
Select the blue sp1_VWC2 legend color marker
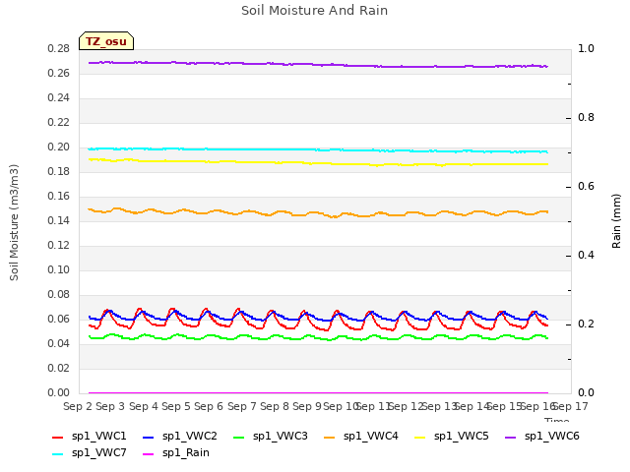pyautogui.click(x=149, y=438)
